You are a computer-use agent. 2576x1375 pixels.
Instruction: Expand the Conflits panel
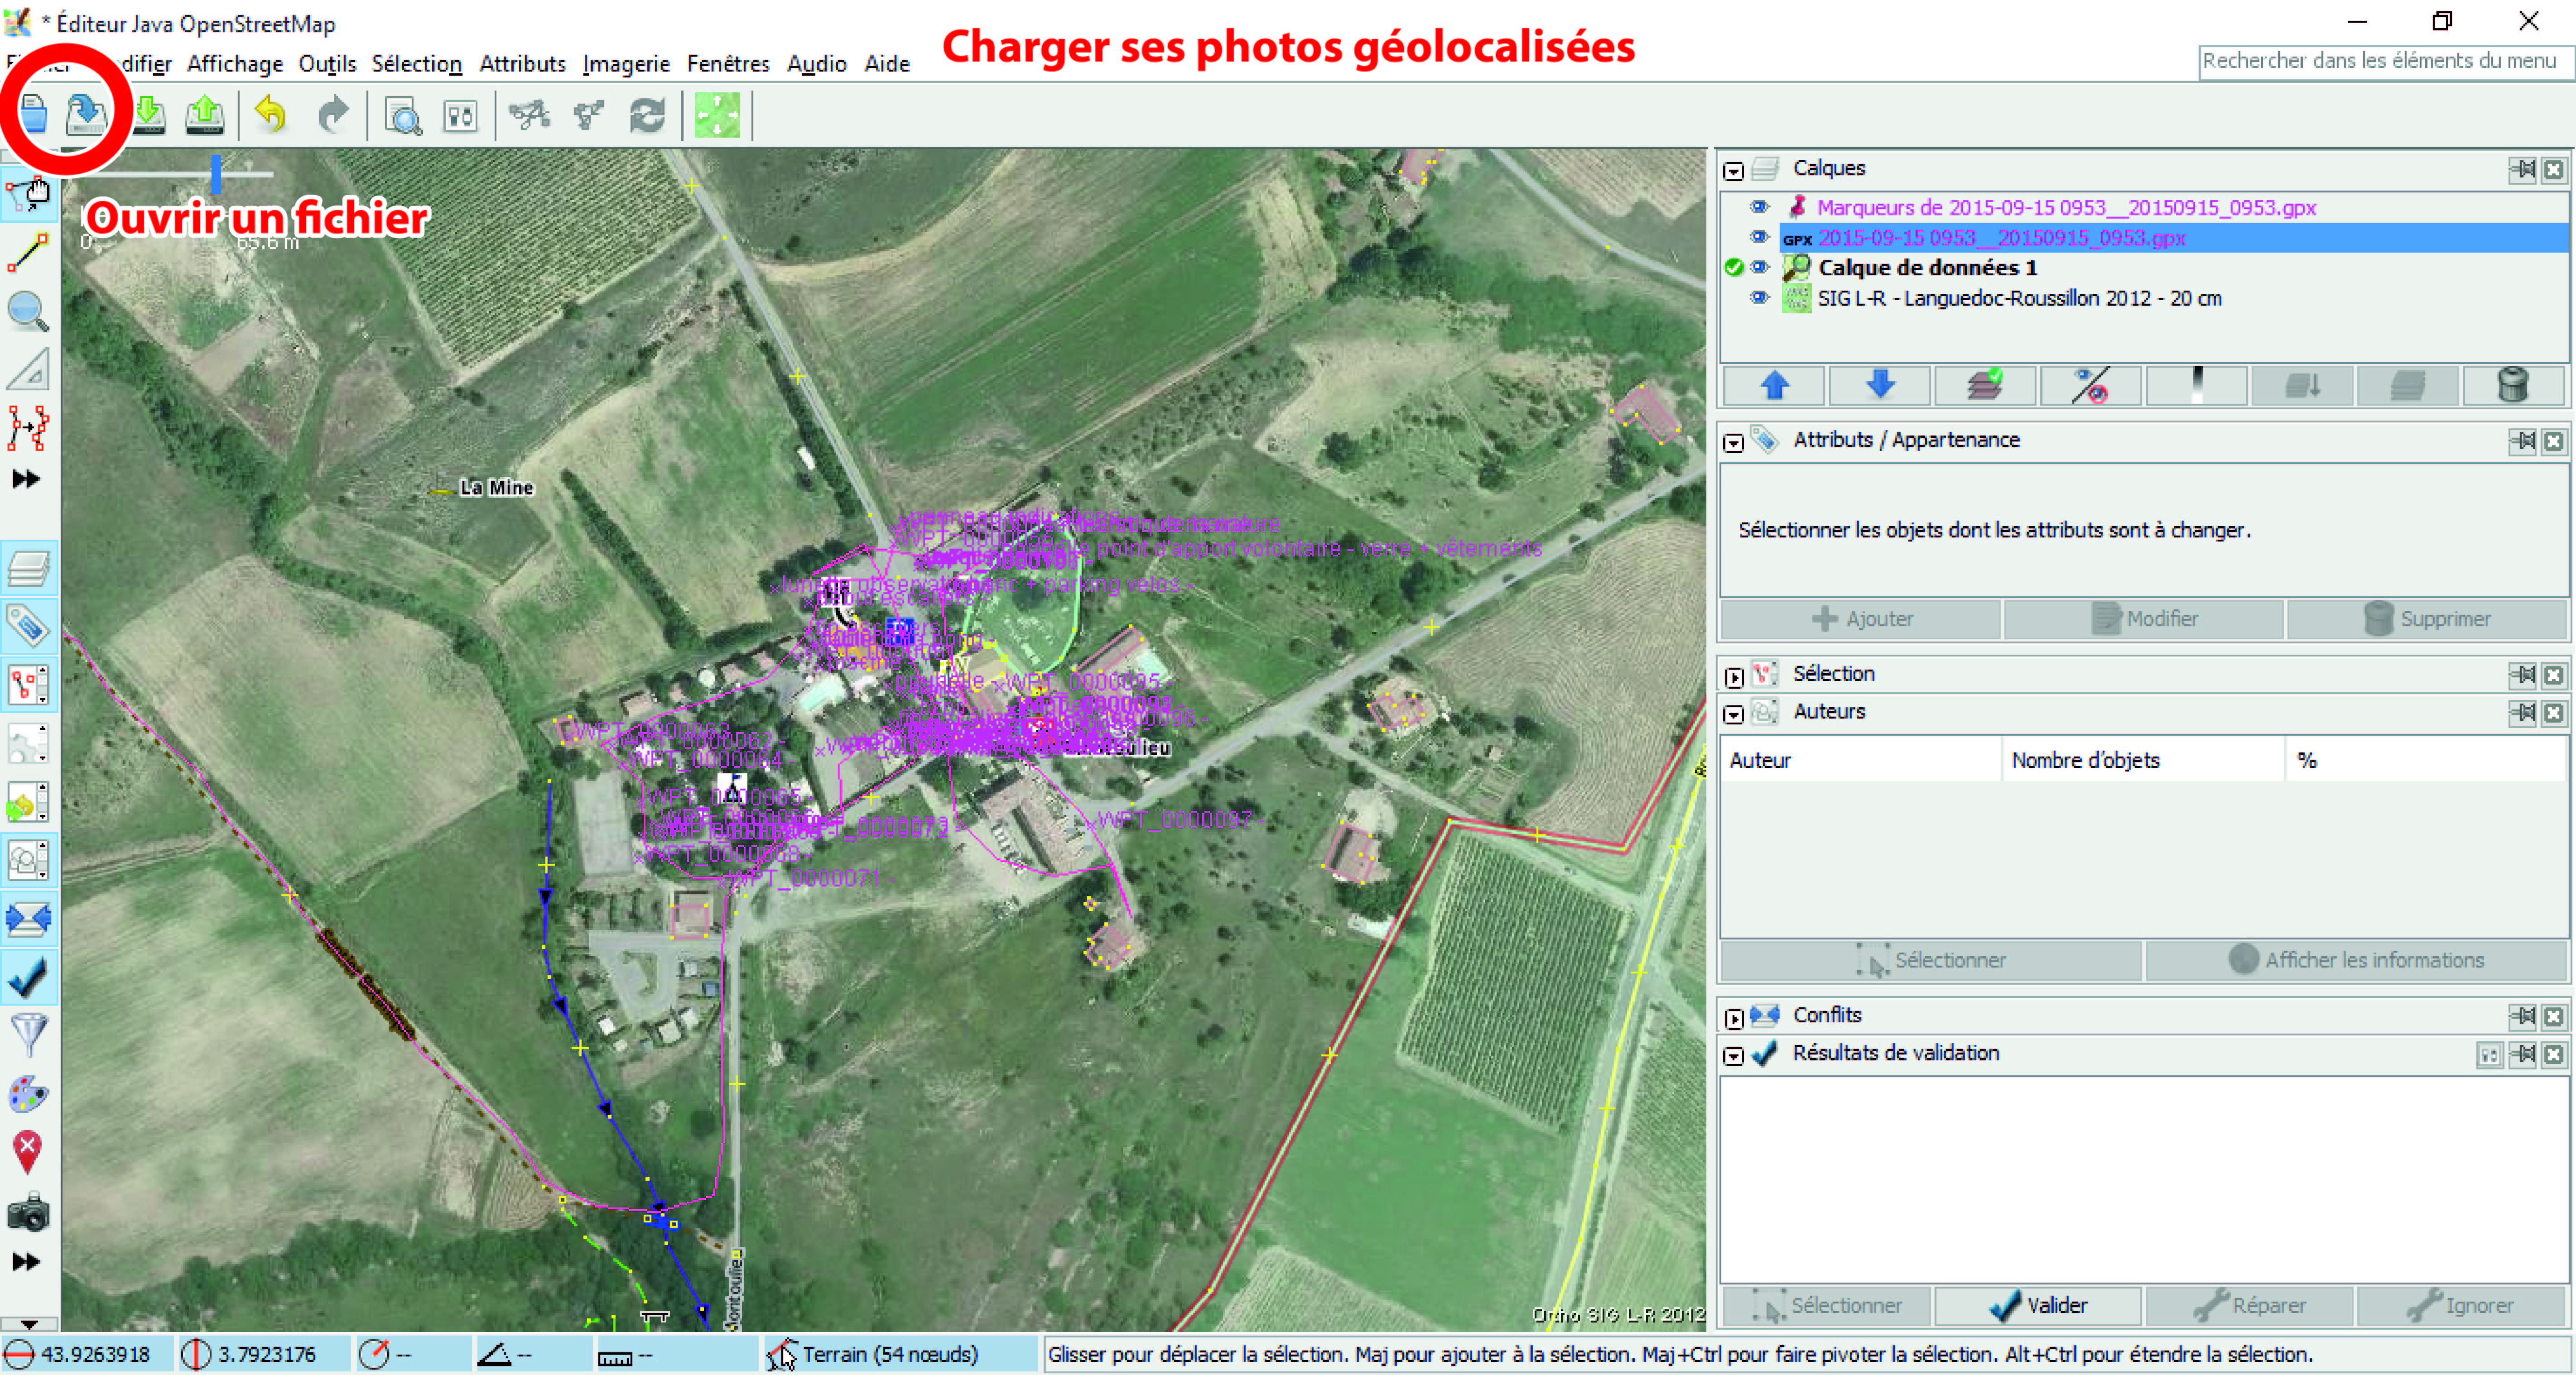pyautogui.click(x=1733, y=1018)
